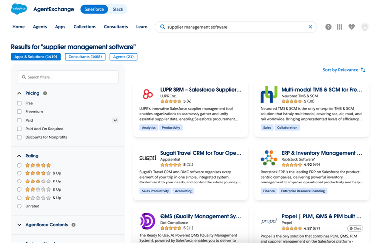The width and height of the screenshot is (382, 243).
Task: Open QMS (Quality Management Sy... listing title
Action: point(200,216)
